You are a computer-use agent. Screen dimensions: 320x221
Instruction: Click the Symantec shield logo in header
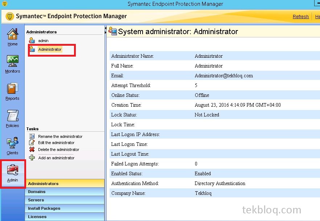click(x=9, y=16)
